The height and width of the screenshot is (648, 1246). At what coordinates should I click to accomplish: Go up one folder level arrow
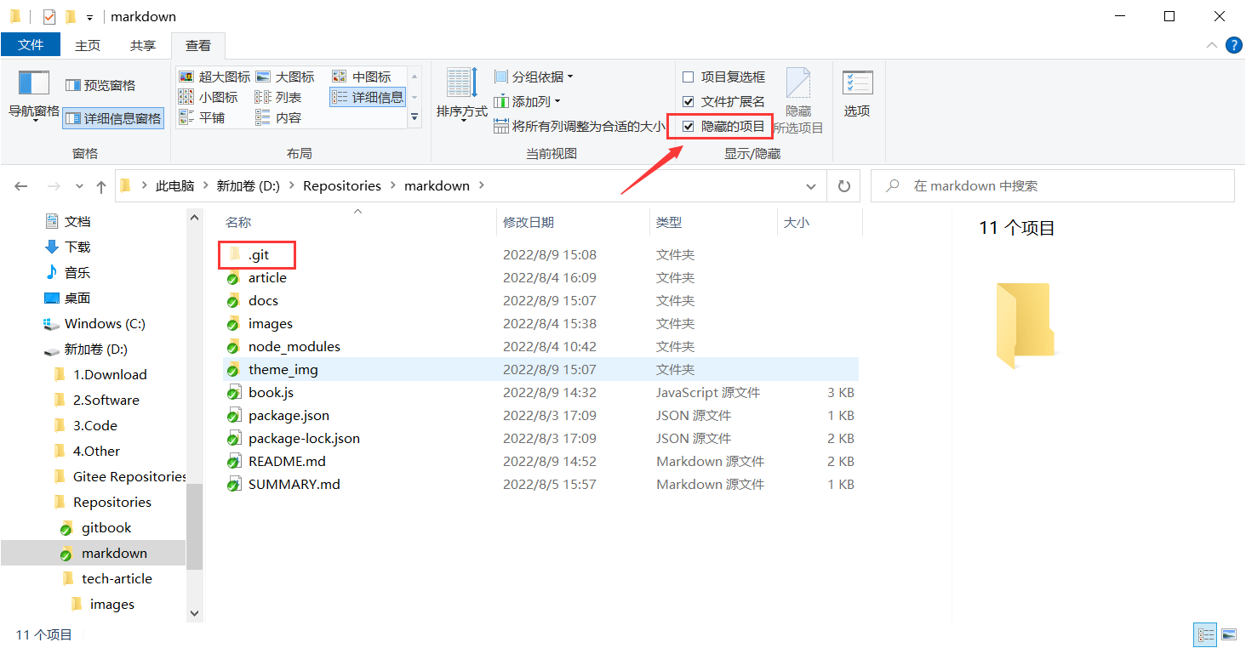(x=101, y=186)
